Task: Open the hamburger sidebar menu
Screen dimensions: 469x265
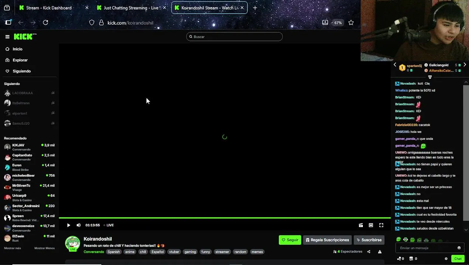Action: [7, 36]
